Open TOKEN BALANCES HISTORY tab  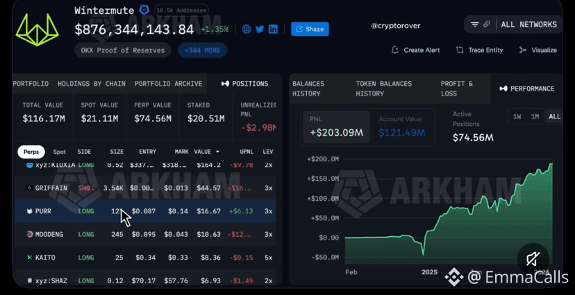click(383, 89)
